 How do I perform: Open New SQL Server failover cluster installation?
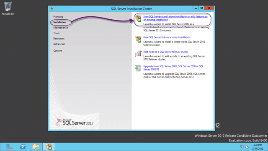[167, 37]
